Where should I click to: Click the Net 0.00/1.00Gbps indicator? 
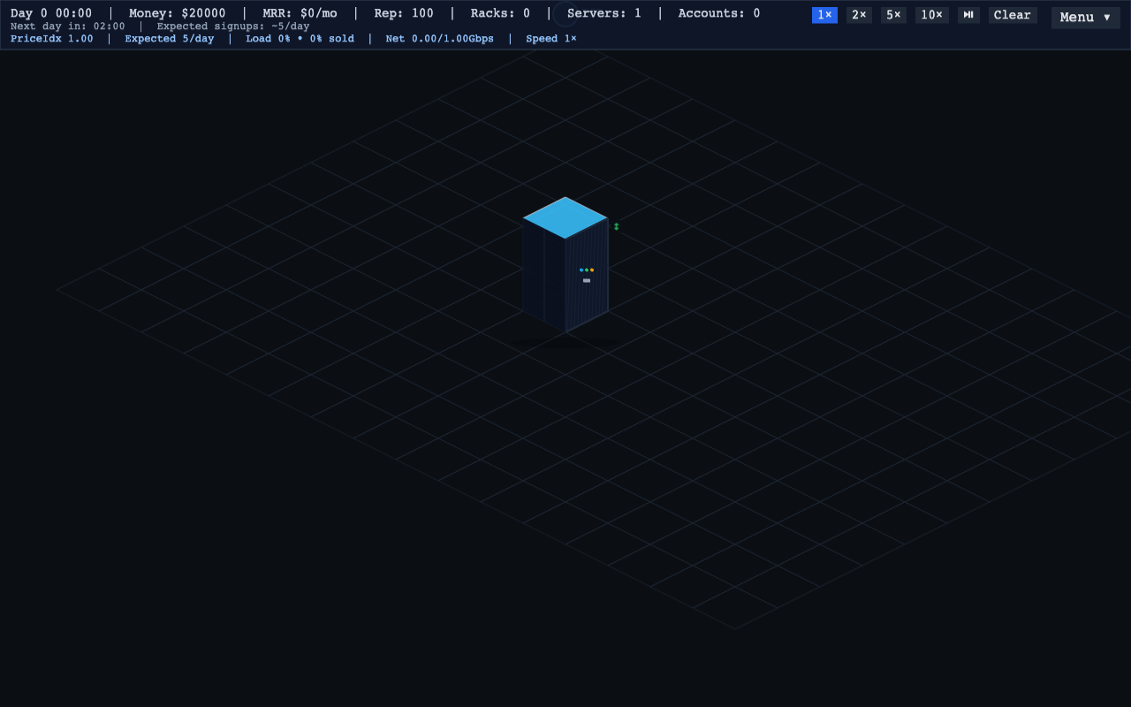tap(439, 39)
